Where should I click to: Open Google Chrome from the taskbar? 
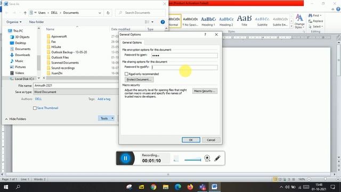153,187
